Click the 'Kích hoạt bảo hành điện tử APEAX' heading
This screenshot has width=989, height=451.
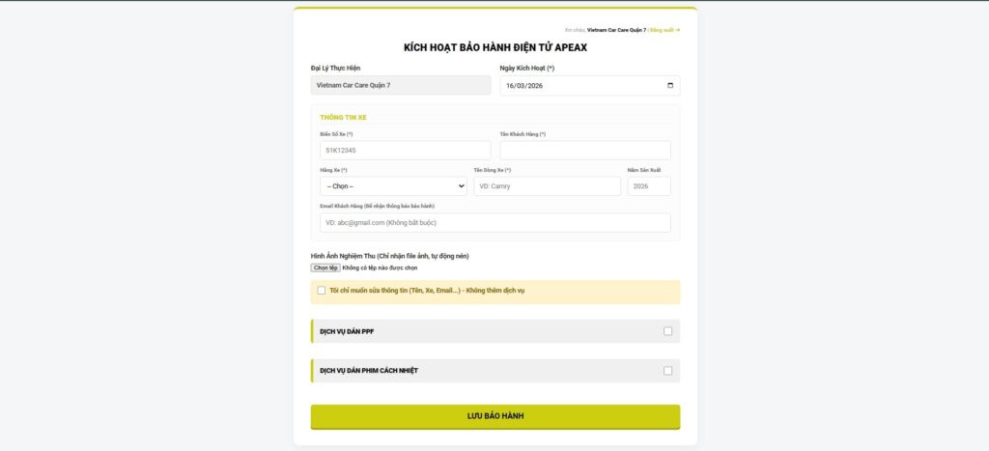[x=494, y=47]
